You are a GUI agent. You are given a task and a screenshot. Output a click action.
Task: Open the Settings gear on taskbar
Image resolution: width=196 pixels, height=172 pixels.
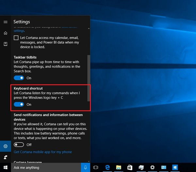pyautogui.click(x=152, y=167)
